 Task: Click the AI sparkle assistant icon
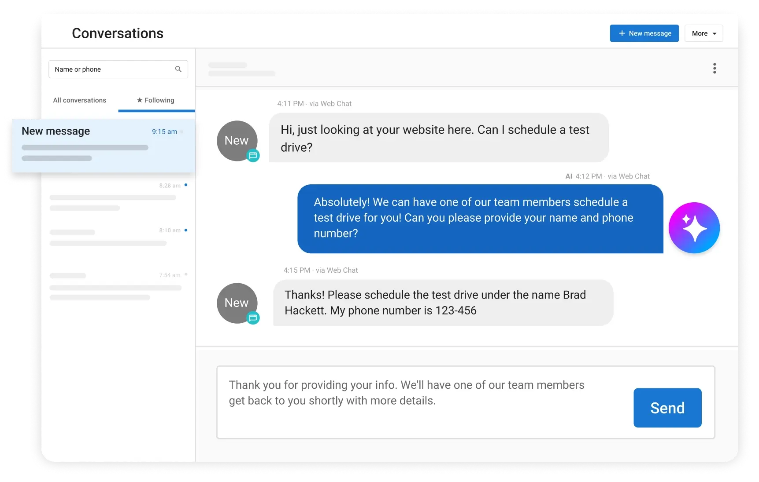(x=694, y=228)
